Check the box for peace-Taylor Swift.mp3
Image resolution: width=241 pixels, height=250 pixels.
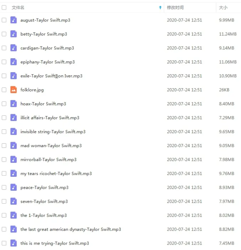(4, 187)
